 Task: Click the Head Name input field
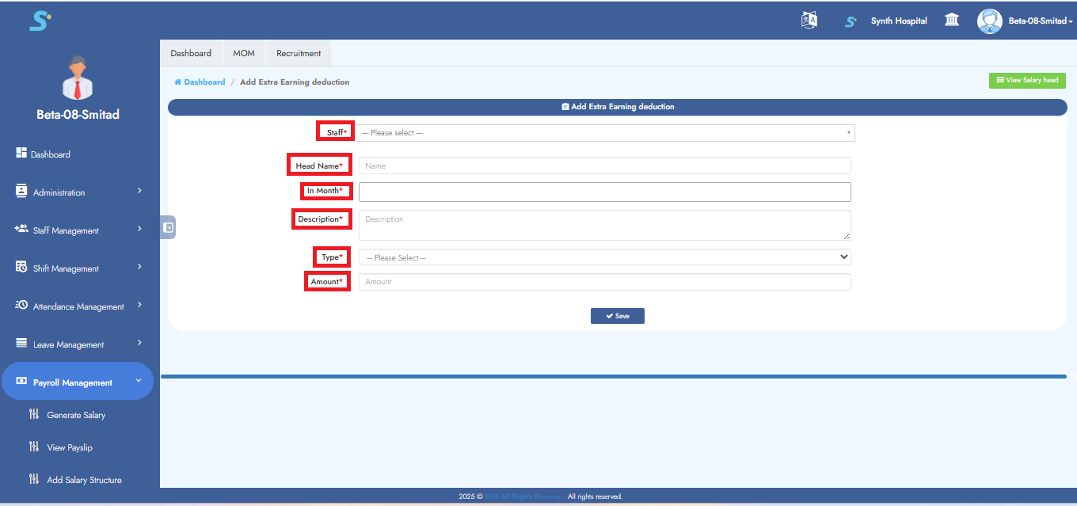tap(604, 165)
